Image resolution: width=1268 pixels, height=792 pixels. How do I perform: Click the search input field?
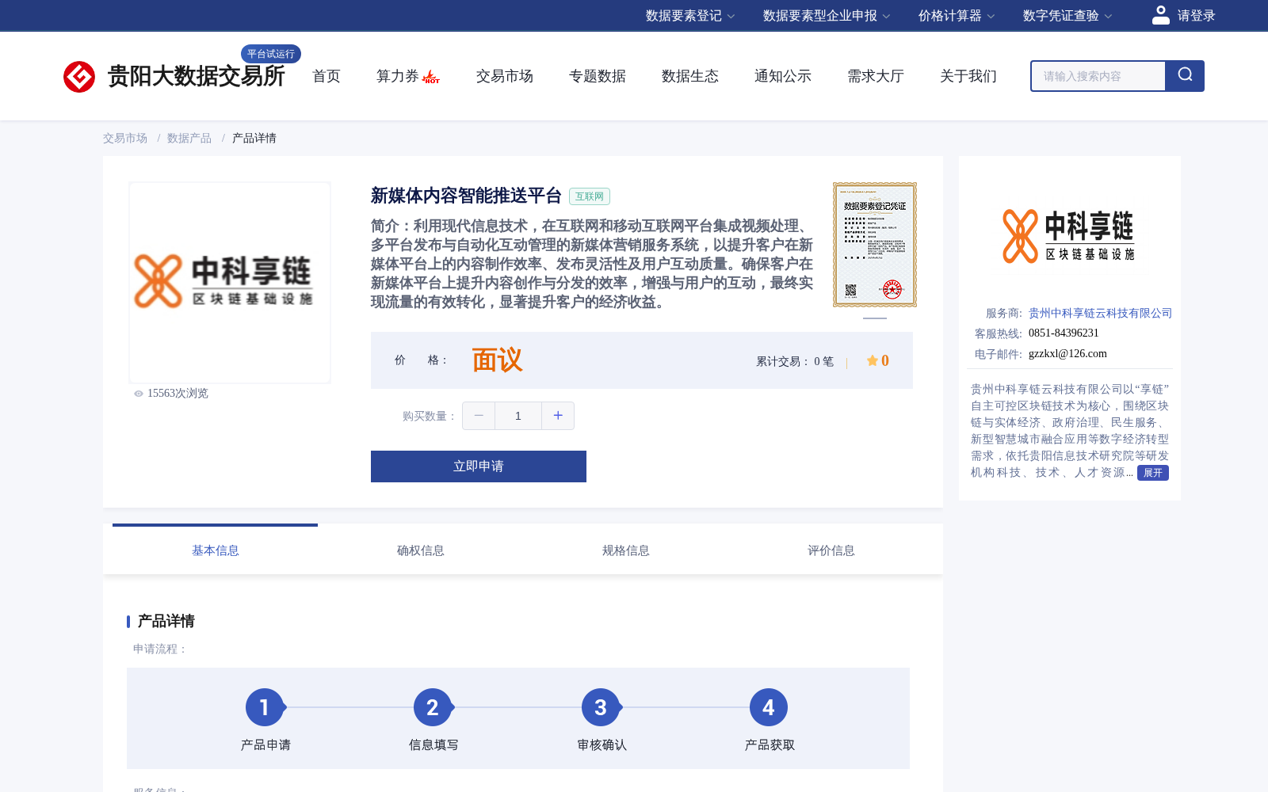(1098, 76)
